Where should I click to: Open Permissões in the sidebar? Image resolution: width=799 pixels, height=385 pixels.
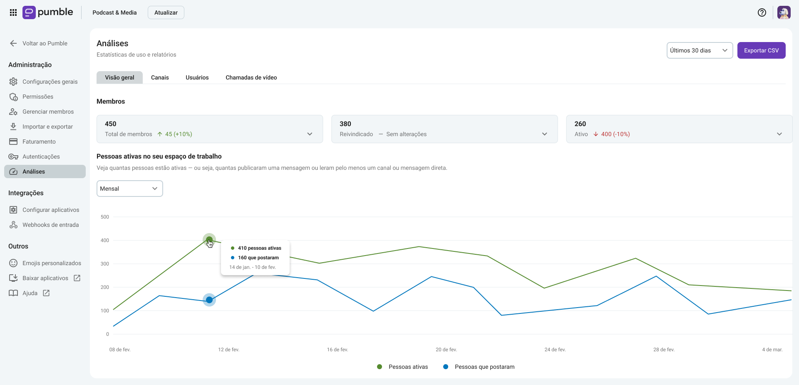45,97
